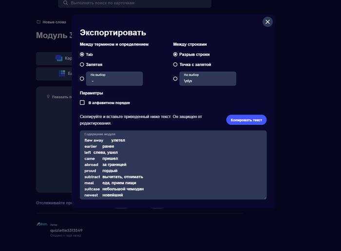Open the flashcards mode icon

(x=59, y=58)
